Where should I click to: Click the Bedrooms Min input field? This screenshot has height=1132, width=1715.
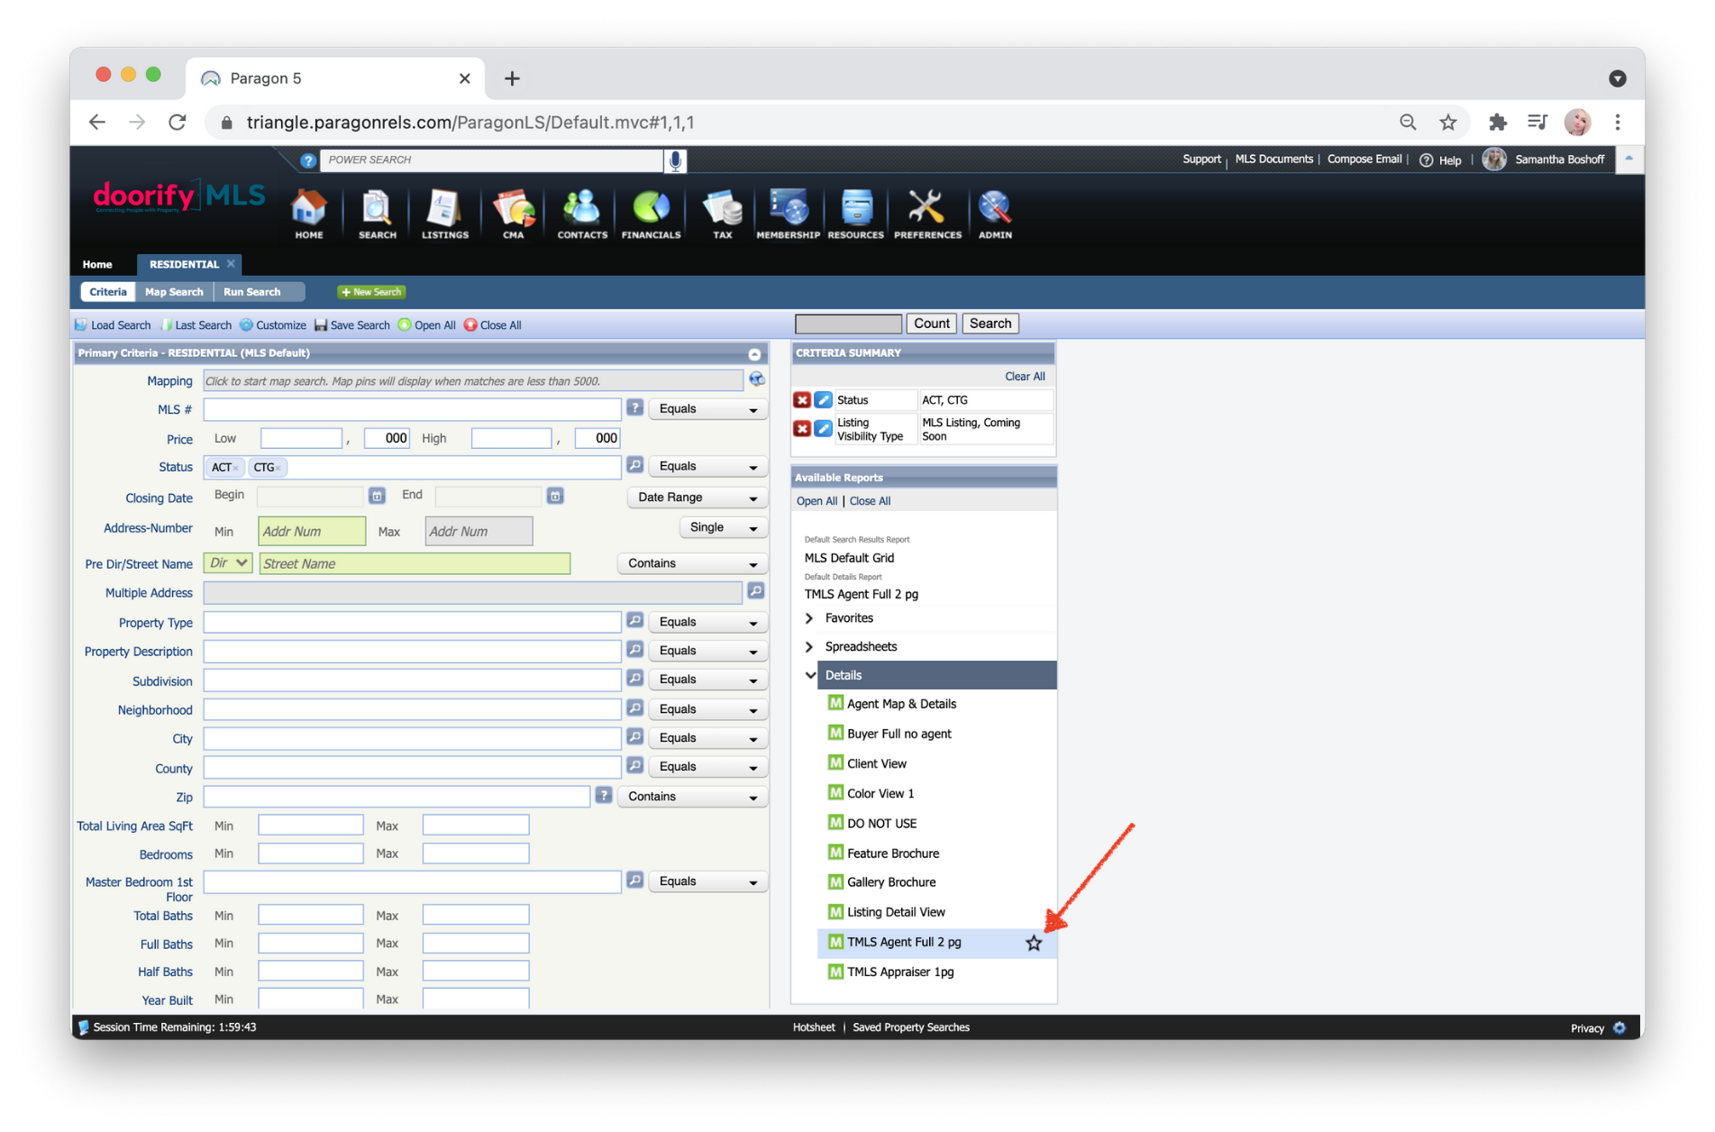(311, 854)
